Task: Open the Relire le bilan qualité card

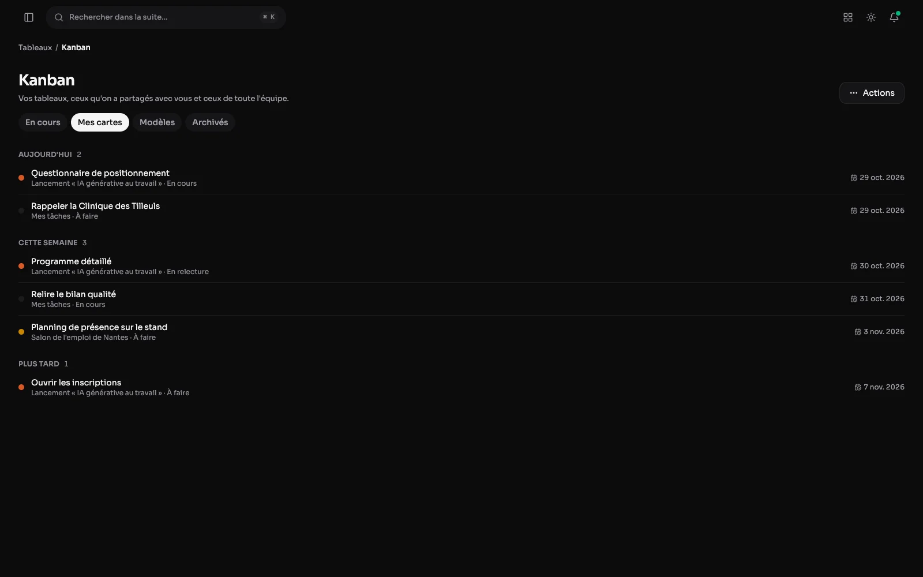Action: (x=461, y=299)
